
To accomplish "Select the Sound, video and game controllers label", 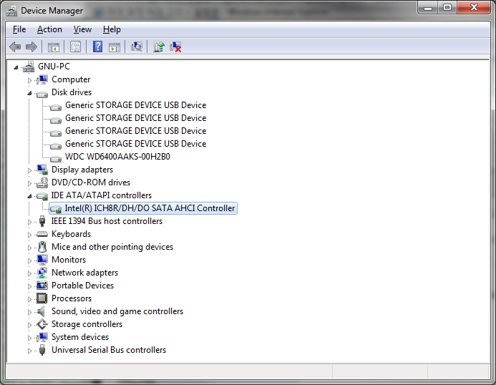I will pos(117,311).
